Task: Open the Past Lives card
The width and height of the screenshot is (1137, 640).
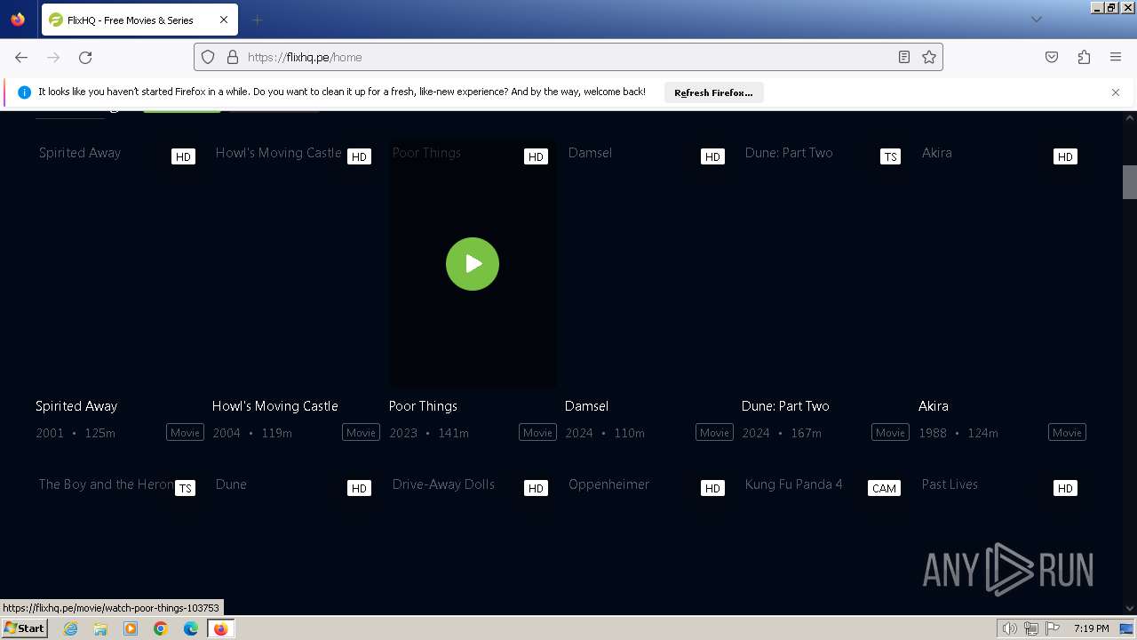Action: (x=1002, y=542)
